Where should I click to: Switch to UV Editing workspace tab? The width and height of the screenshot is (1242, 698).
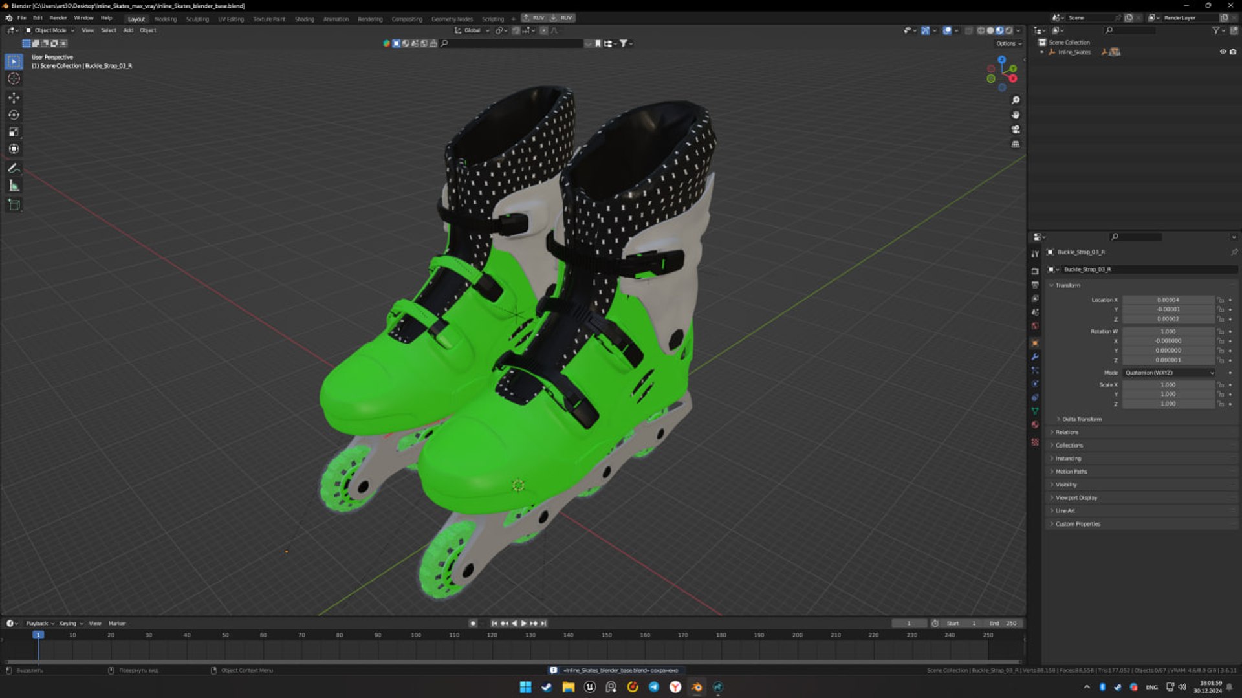230,19
